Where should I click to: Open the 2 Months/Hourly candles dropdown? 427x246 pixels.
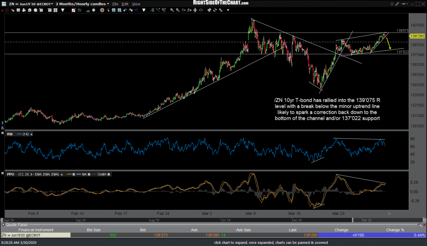[108, 4]
